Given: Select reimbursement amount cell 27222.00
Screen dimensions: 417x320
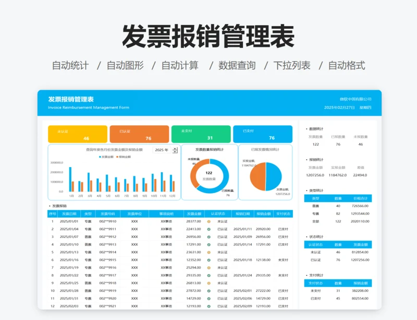Looking at the screenshot, I should point(263,291).
